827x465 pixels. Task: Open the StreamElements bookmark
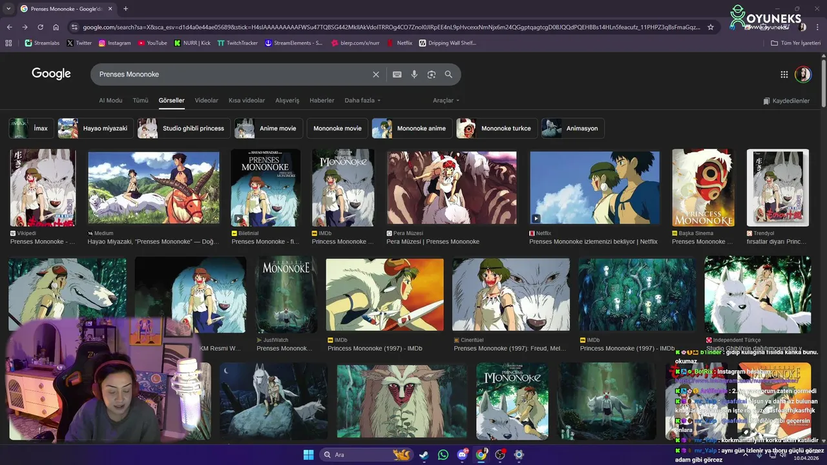(x=293, y=43)
